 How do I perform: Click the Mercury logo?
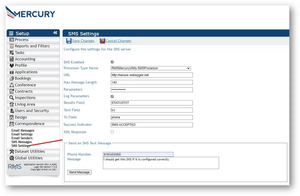click(30, 12)
